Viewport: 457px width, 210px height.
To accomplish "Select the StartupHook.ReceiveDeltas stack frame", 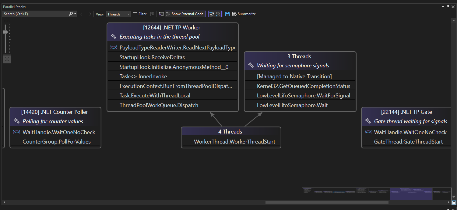I will pos(152,57).
